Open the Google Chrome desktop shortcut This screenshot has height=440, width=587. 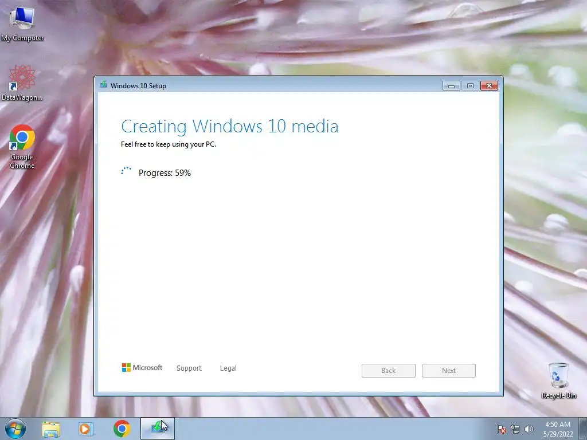[x=22, y=147]
